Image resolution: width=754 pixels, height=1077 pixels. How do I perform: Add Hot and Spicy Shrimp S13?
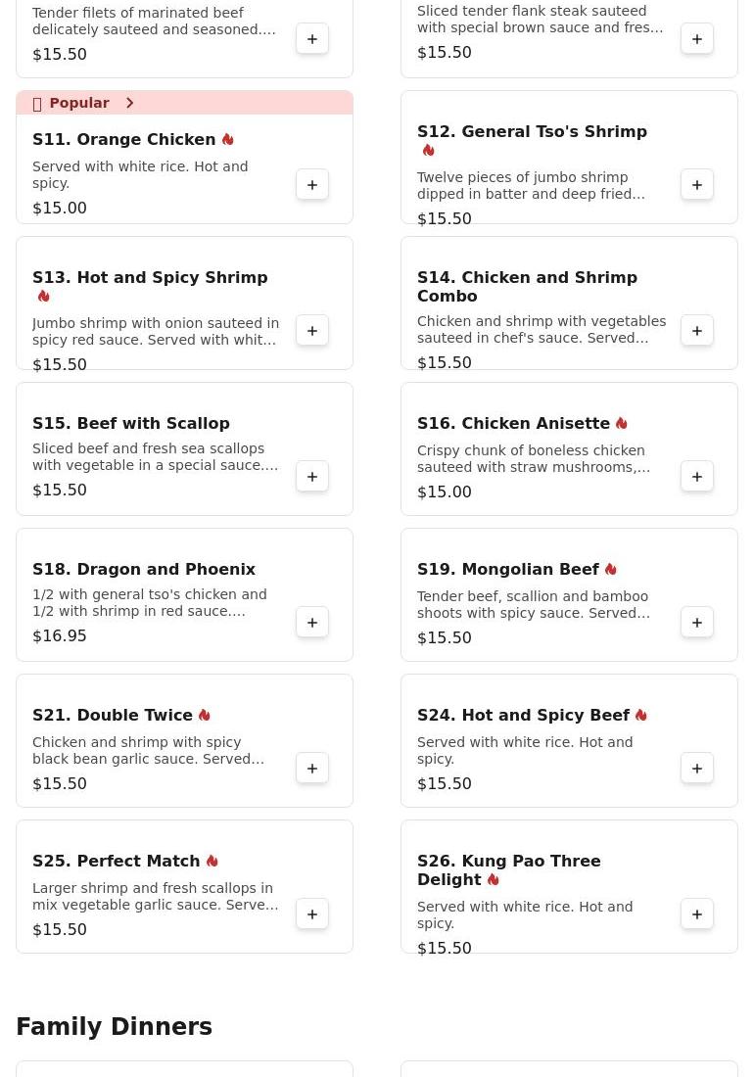tap(311, 330)
